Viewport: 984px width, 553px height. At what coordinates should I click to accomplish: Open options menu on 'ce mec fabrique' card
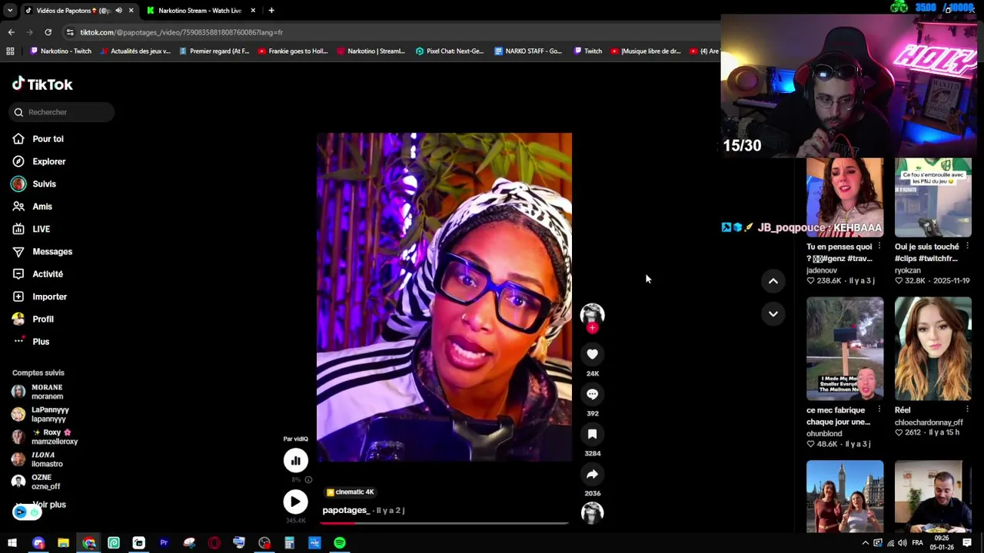pyautogui.click(x=879, y=409)
